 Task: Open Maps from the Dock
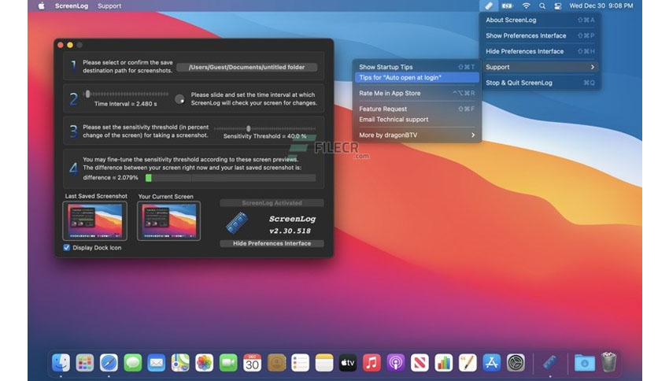coord(180,363)
